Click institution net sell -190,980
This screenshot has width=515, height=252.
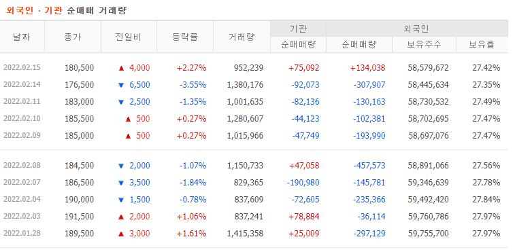[x=303, y=183]
